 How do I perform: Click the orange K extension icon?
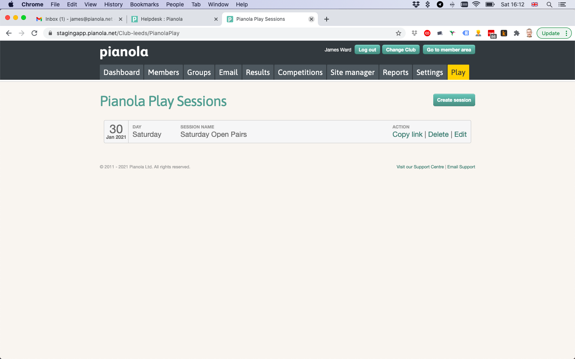click(504, 33)
